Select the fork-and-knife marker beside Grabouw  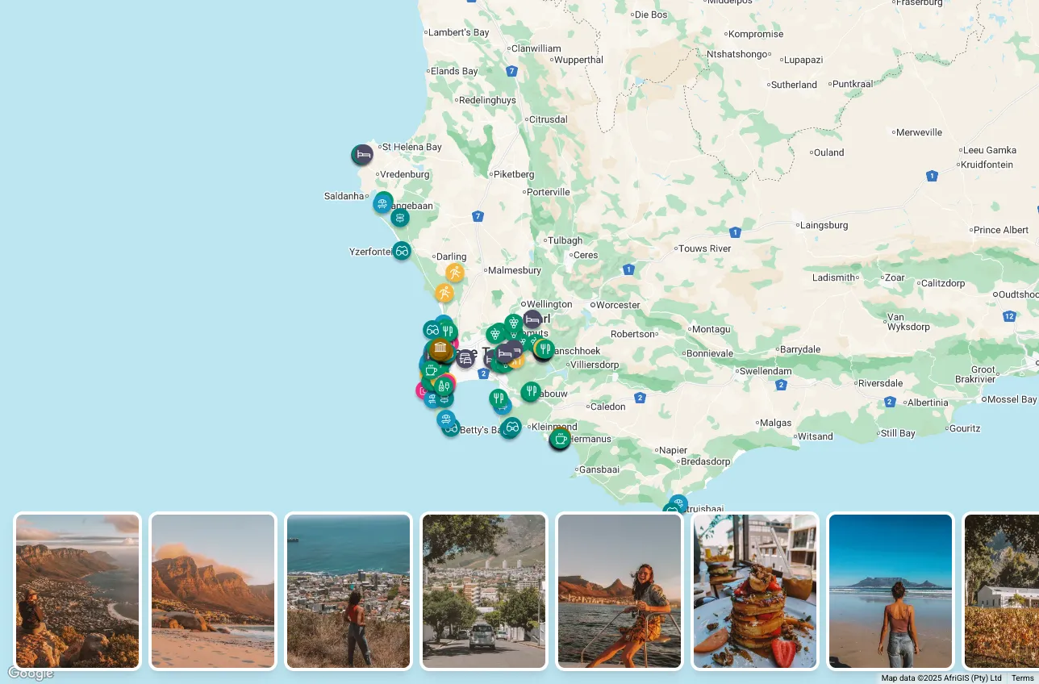530,392
